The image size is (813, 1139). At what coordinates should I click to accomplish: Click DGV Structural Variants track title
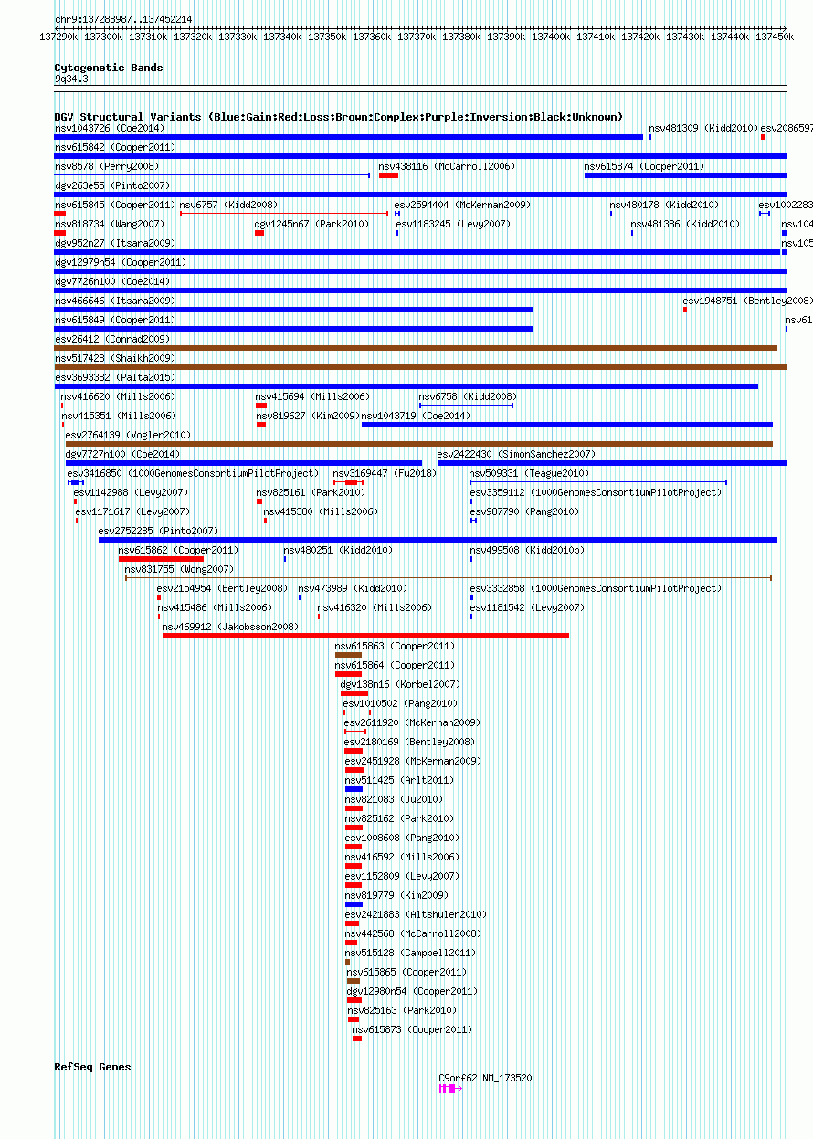pyautogui.click(x=339, y=117)
